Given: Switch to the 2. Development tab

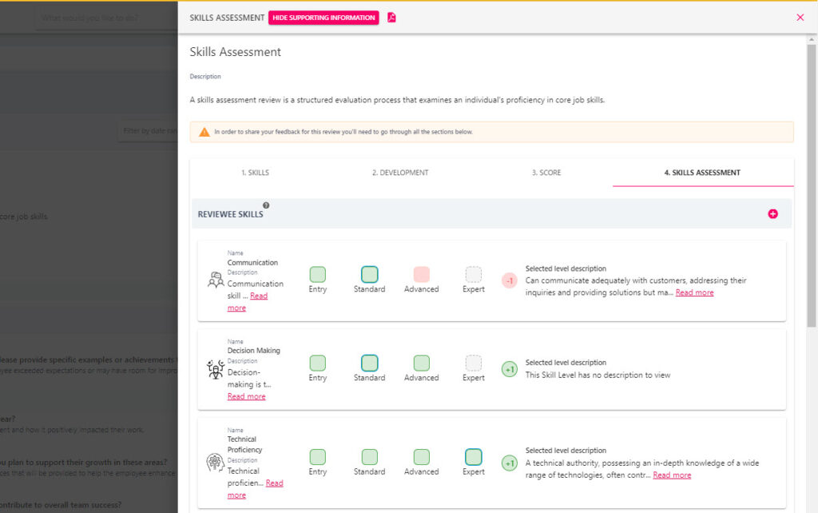Looking at the screenshot, I should pos(400,173).
